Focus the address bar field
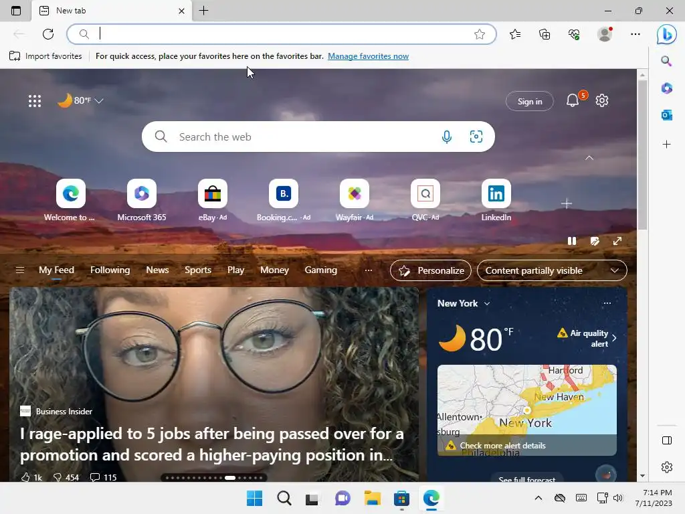 pos(282,34)
